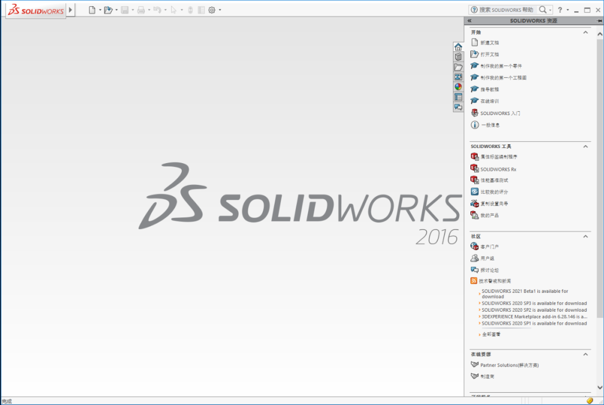Open the 制作我的第一个工程图 tutorial

point(503,78)
